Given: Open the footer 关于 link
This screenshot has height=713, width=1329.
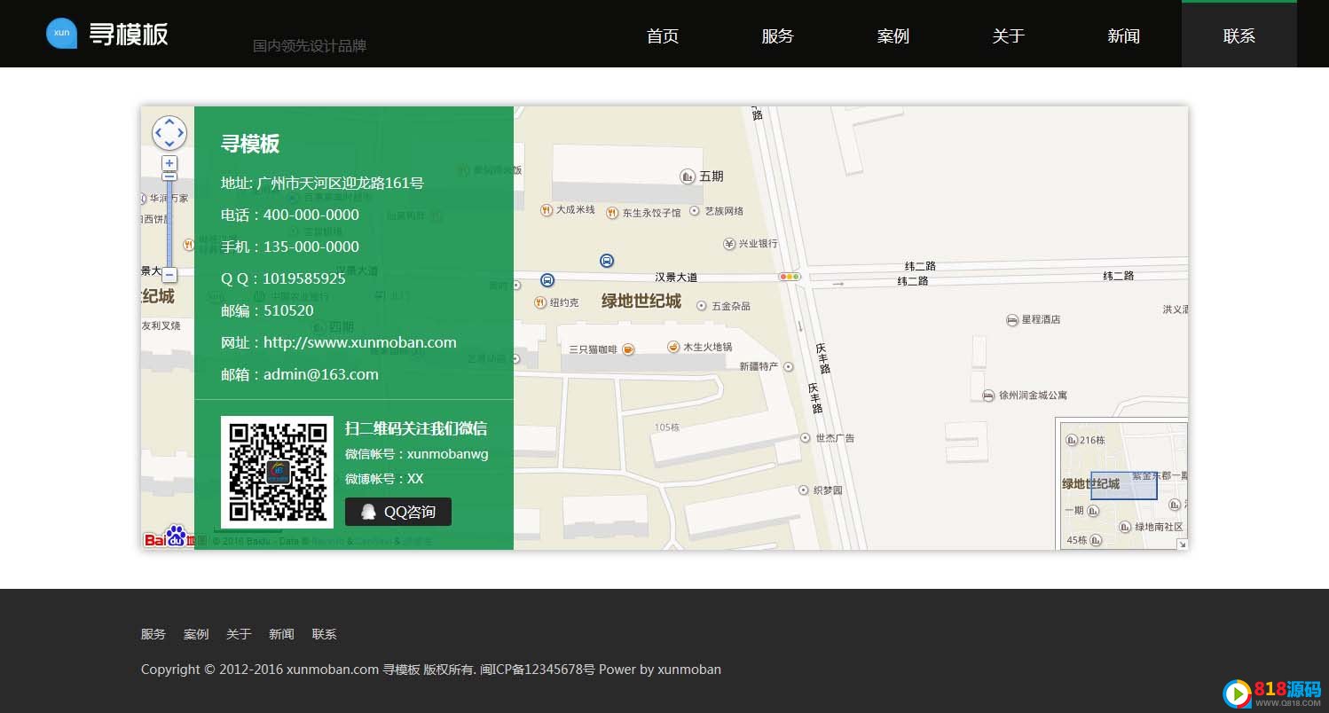Looking at the screenshot, I should pos(239,634).
